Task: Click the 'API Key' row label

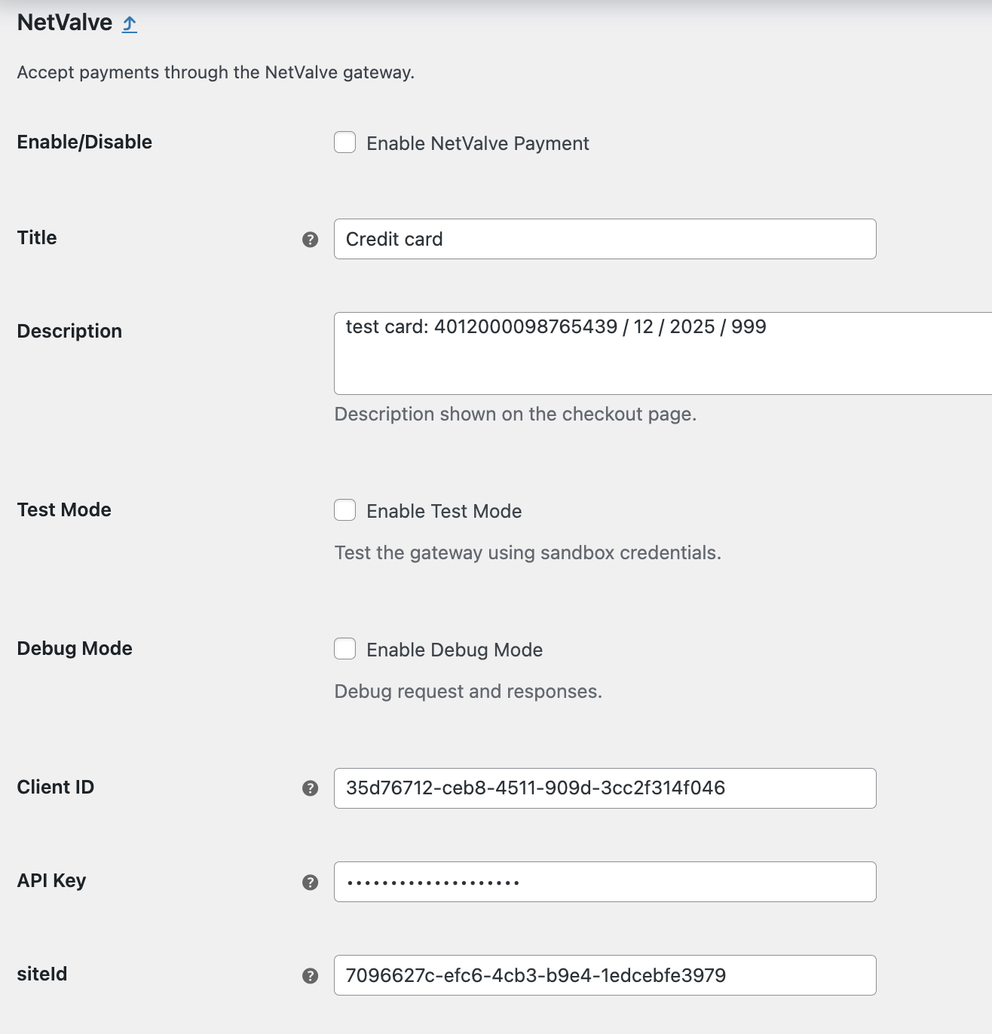Action: pos(51,881)
